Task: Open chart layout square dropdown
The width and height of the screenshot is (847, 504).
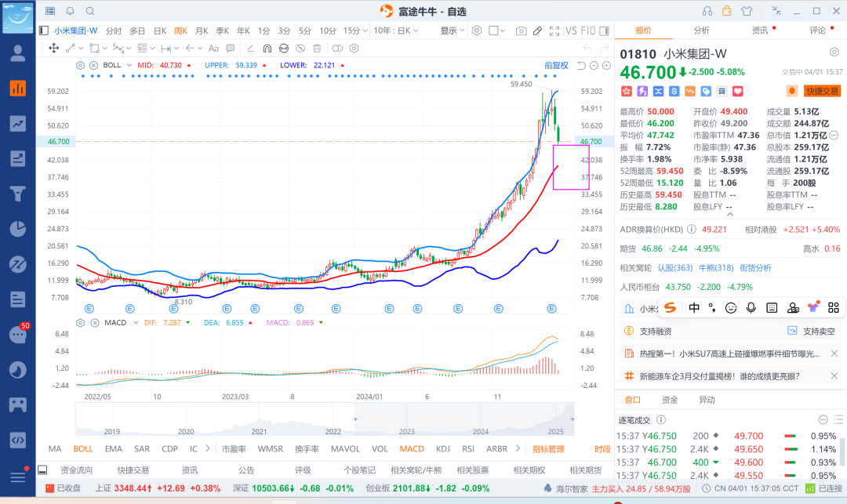Action: [x=497, y=31]
